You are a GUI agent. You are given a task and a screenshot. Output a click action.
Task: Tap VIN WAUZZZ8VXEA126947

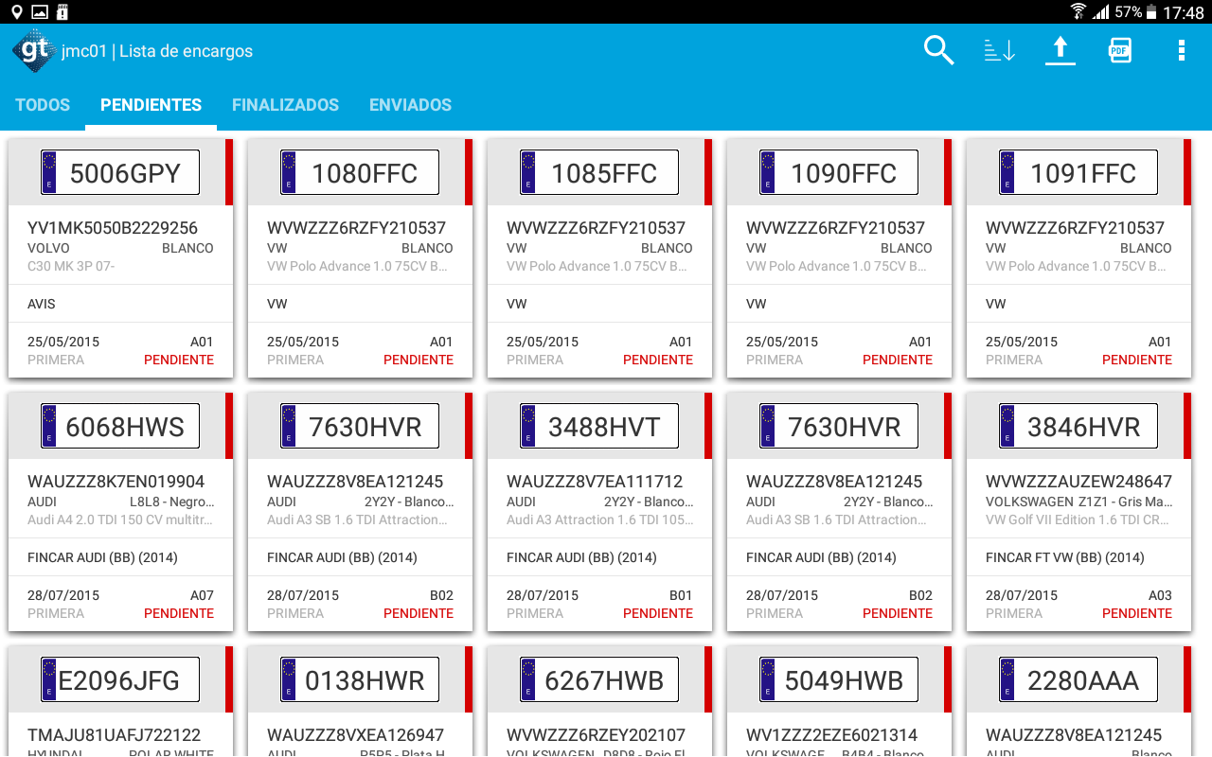click(x=356, y=735)
